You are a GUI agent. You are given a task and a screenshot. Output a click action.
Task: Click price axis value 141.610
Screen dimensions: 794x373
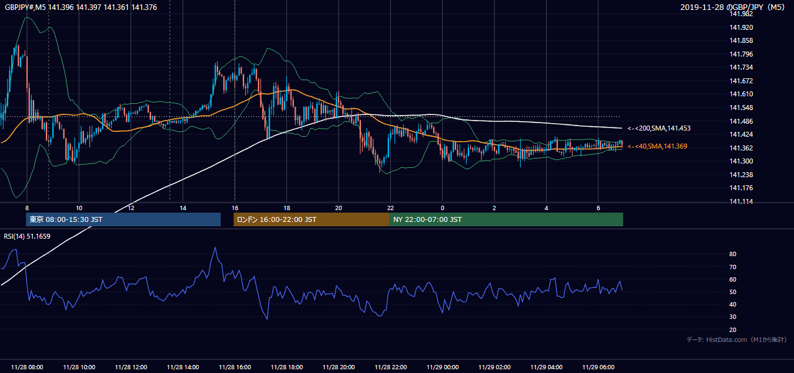pyautogui.click(x=741, y=94)
